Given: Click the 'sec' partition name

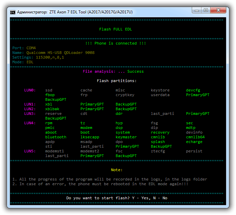Looking at the screenshot, I should [189, 123].
